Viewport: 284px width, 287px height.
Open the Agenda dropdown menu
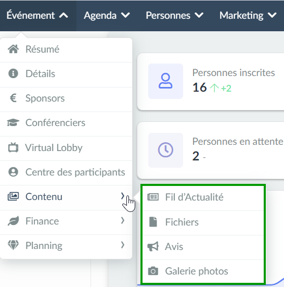pos(107,16)
